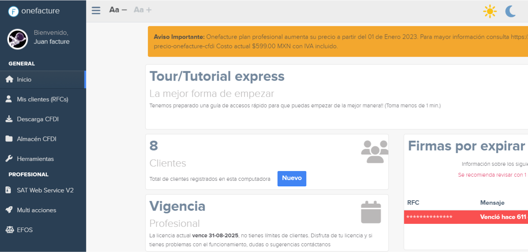Image resolution: width=528 pixels, height=252 pixels.
Task: Click the EFOS balance scale icon
Action: [x=9, y=230]
